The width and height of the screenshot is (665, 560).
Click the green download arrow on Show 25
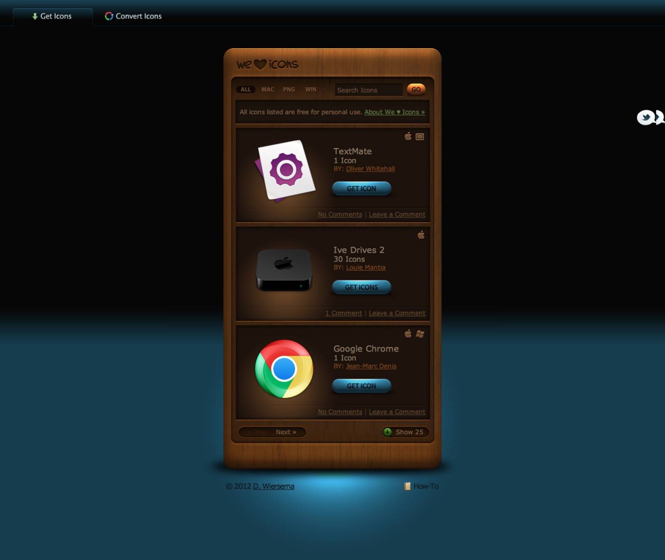click(387, 432)
